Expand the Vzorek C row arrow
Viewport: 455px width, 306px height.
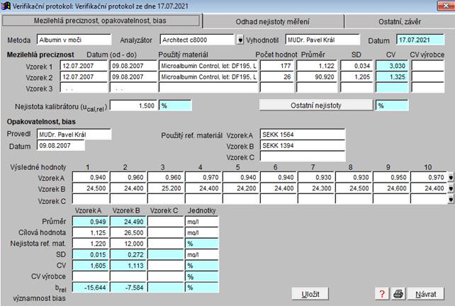click(x=450, y=200)
